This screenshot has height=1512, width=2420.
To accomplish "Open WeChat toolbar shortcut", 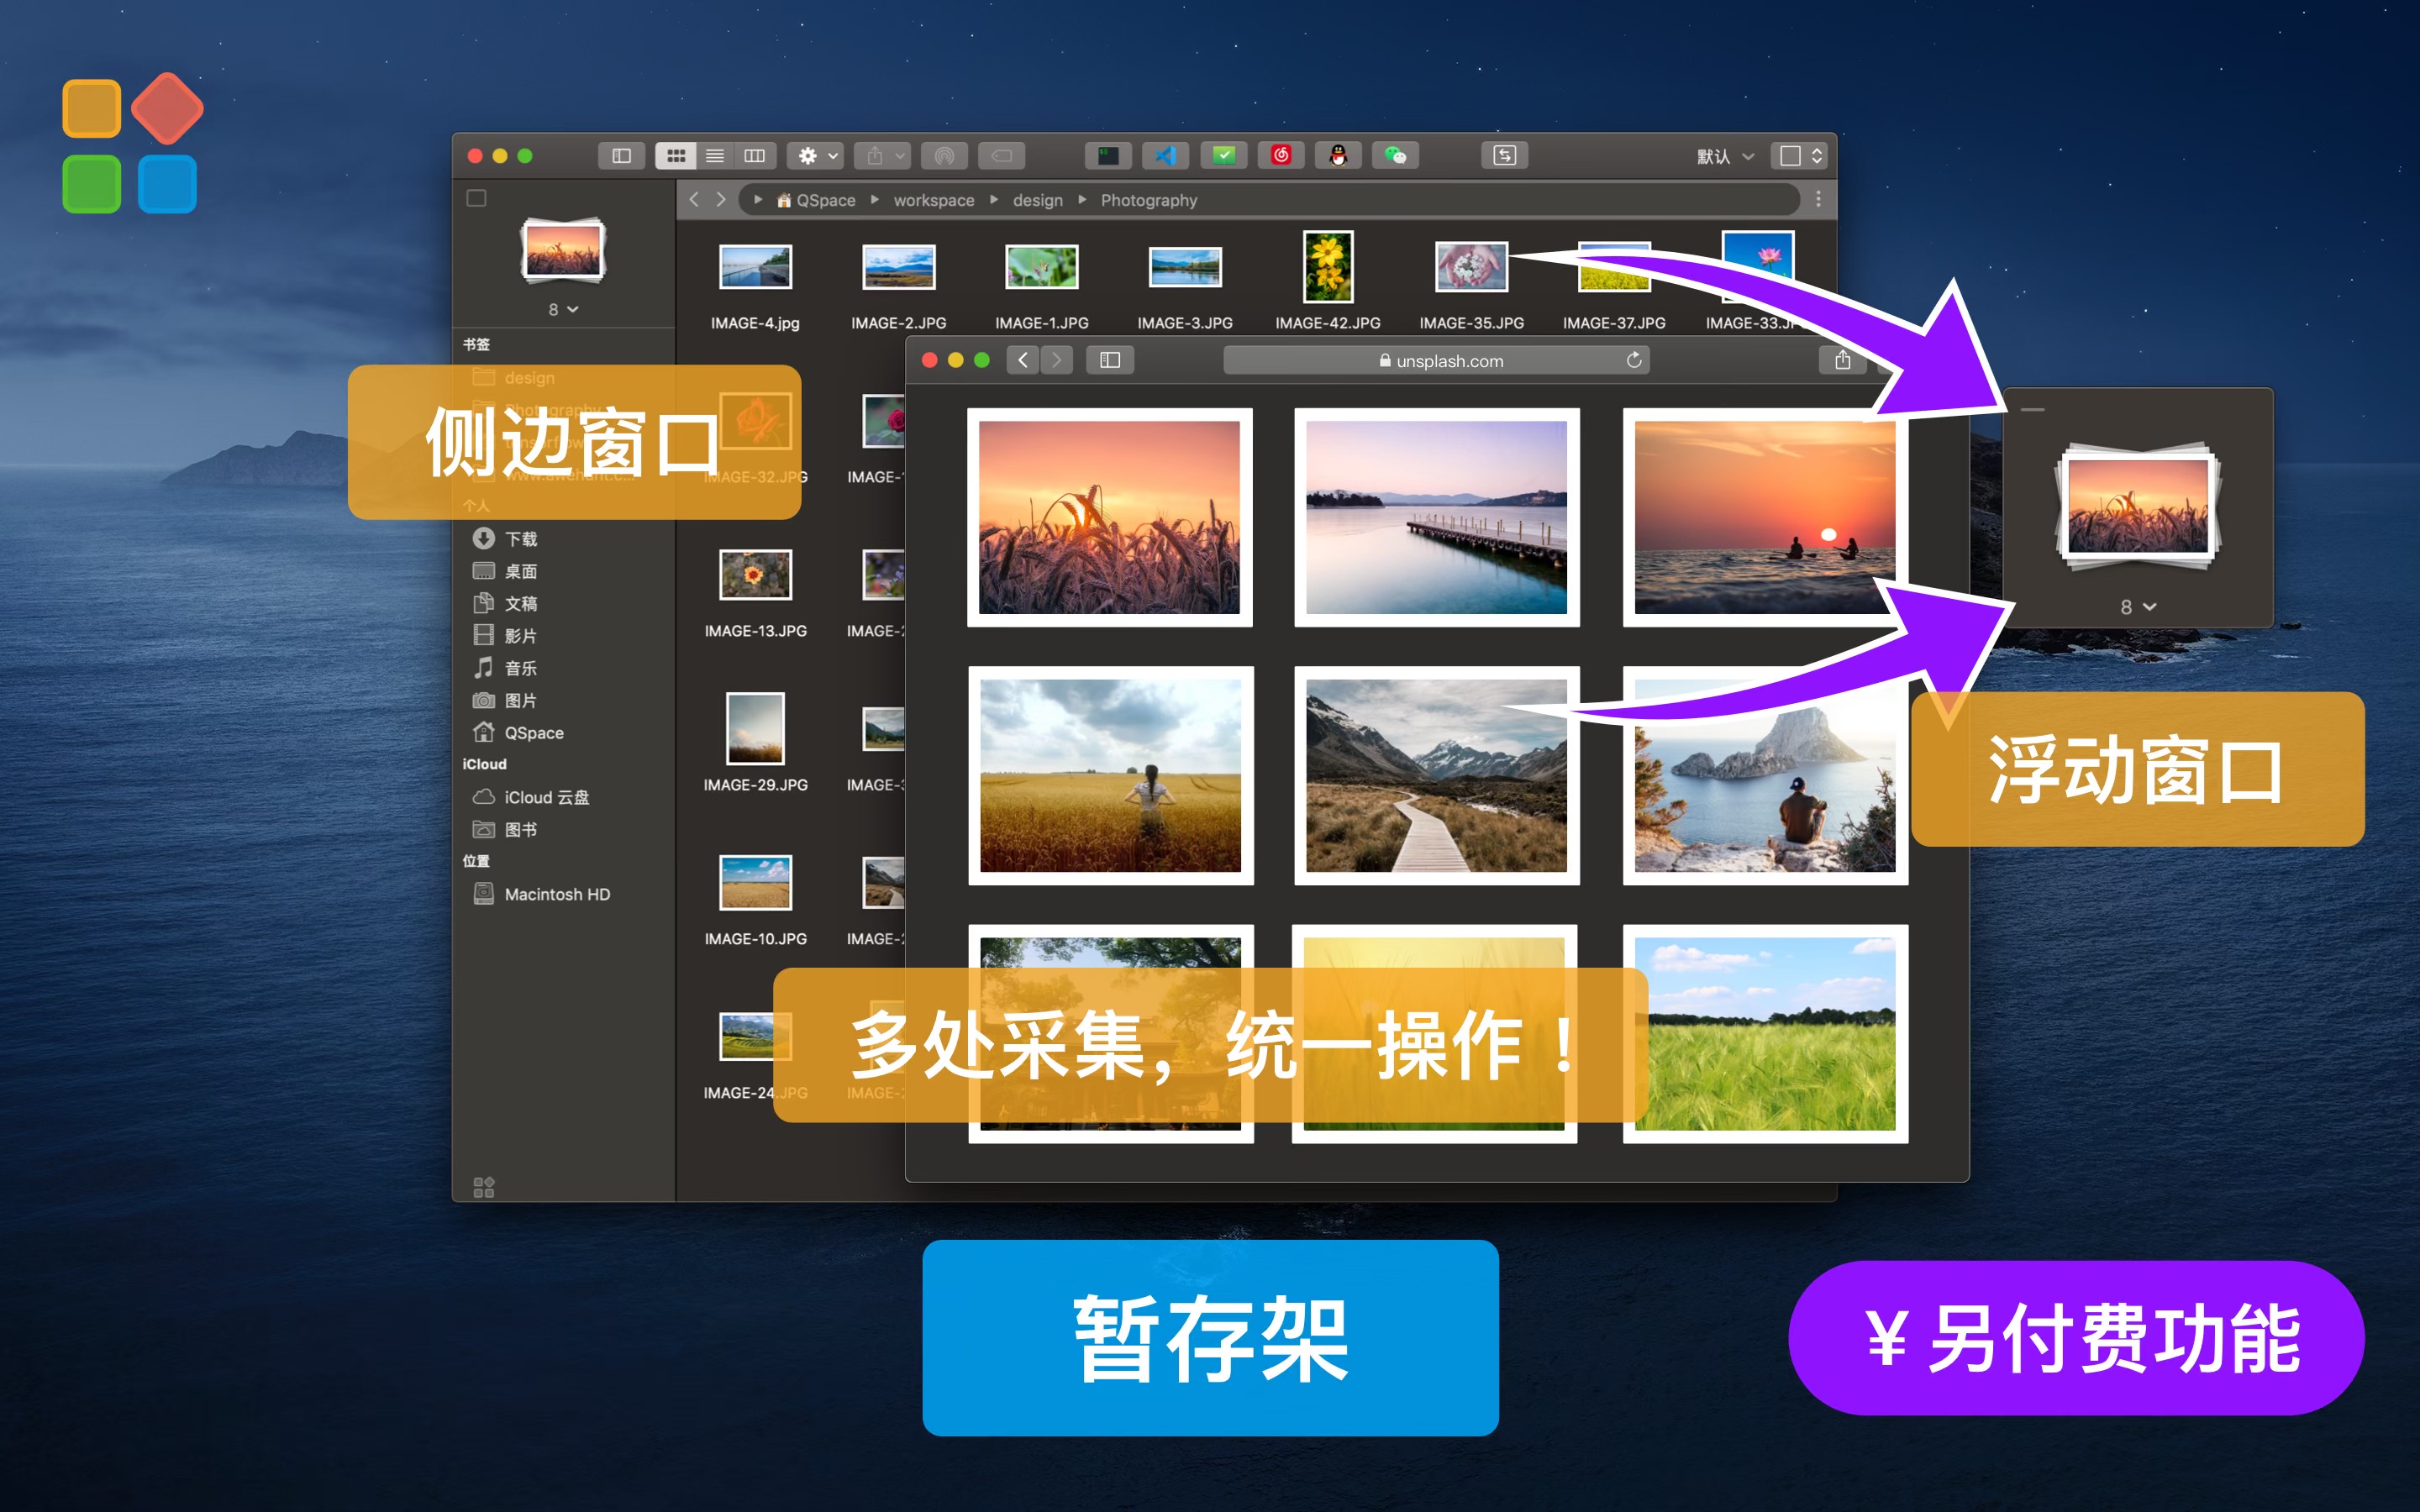I will pyautogui.click(x=1396, y=156).
